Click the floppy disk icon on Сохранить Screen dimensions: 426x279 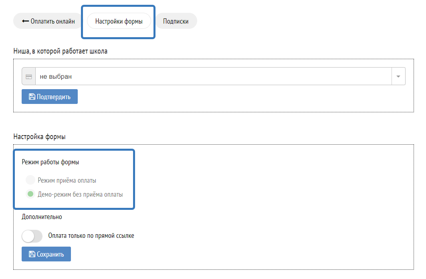click(x=32, y=254)
